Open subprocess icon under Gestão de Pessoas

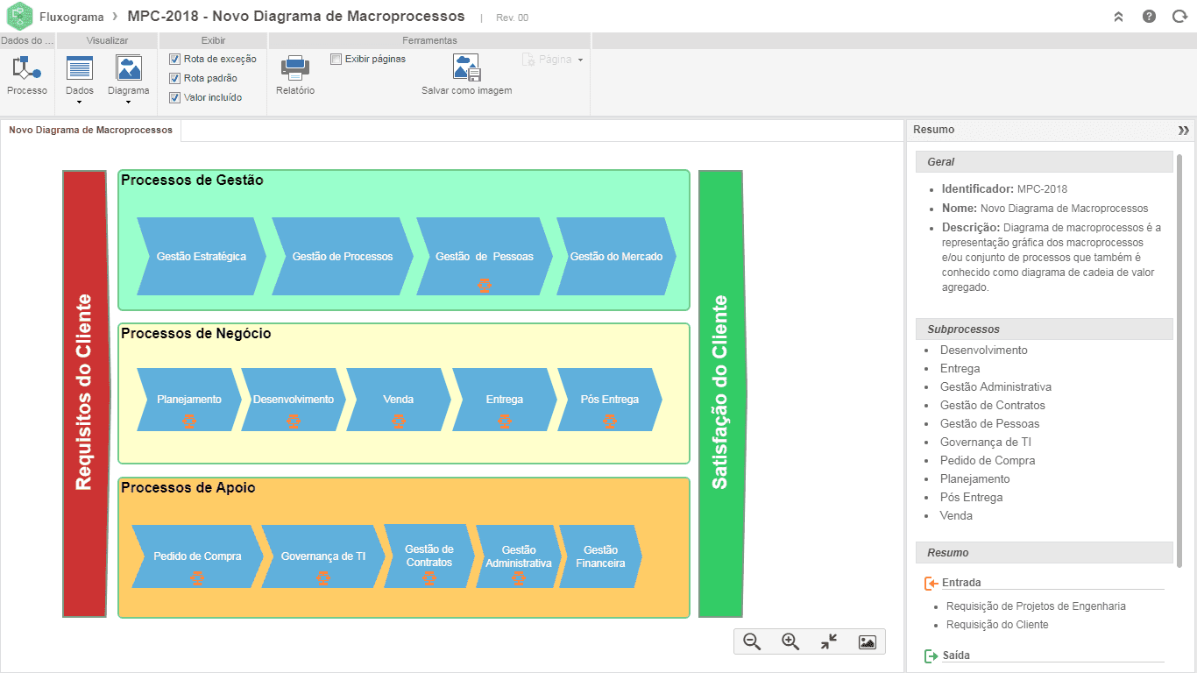point(485,284)
